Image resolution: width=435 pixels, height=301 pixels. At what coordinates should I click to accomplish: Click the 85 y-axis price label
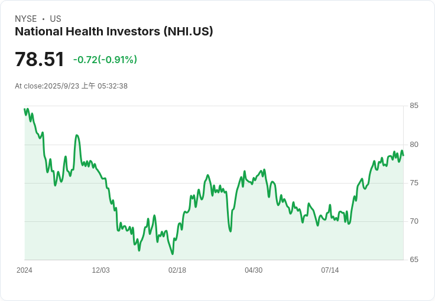click(x=414, y=106)
